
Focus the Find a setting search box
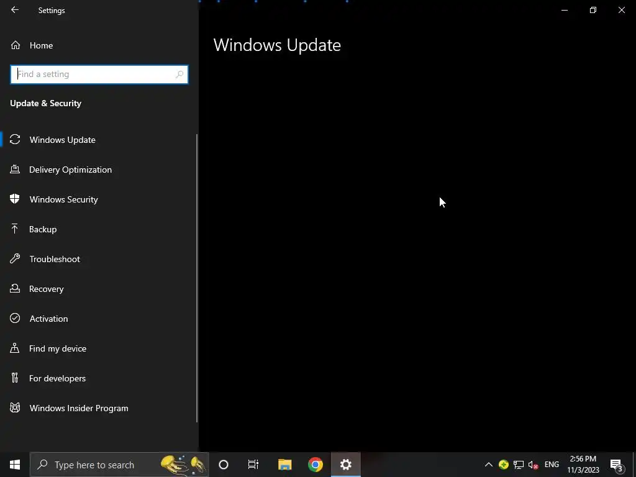pyautogui.click(x=99, y=75)
